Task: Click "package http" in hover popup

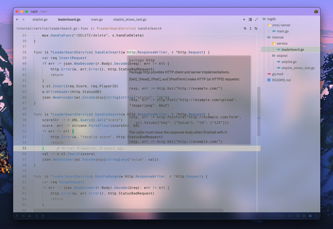Action: [142, 60]
